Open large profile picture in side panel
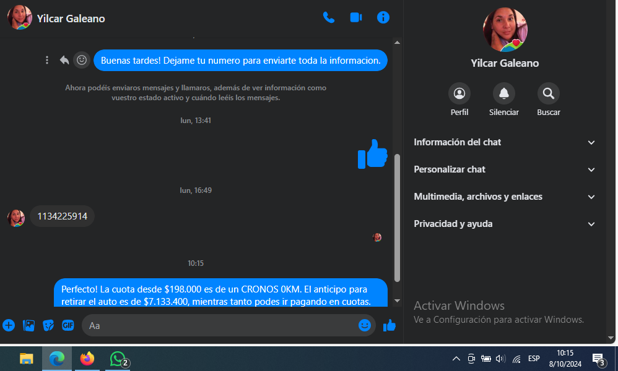 pyautogui.click(x=505, y=30)
